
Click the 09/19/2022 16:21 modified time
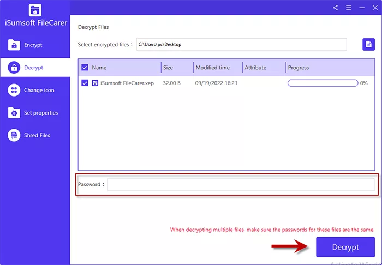216,83
